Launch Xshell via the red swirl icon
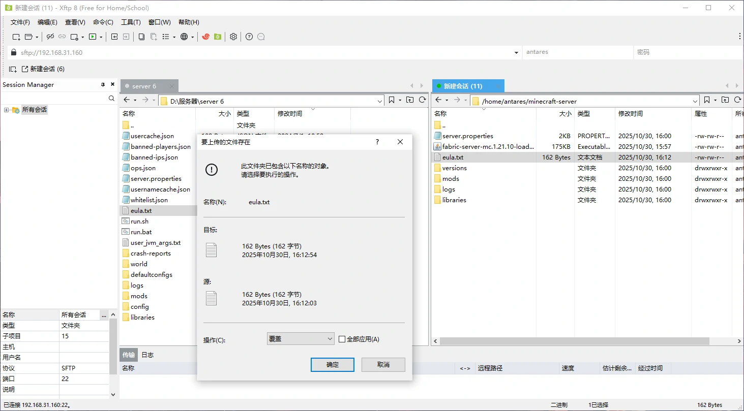The height and width of the screenshot is (411, 744). tap(205, 37)
